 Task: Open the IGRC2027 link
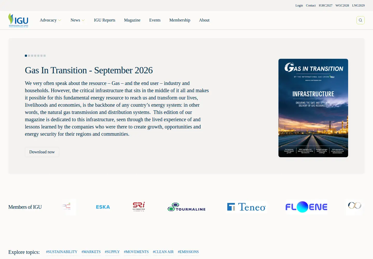(326, 5)
